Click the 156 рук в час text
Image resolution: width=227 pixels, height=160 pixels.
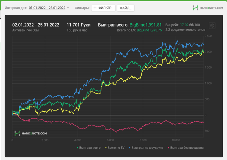(x=77, y=30)
